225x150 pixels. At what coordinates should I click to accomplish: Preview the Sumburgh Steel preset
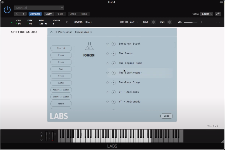tap(114, 44)
